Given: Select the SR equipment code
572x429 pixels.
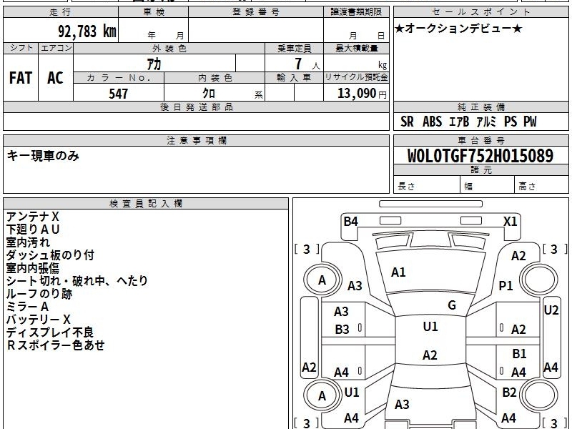Looking at the screenshot, I should coord(407,122).
